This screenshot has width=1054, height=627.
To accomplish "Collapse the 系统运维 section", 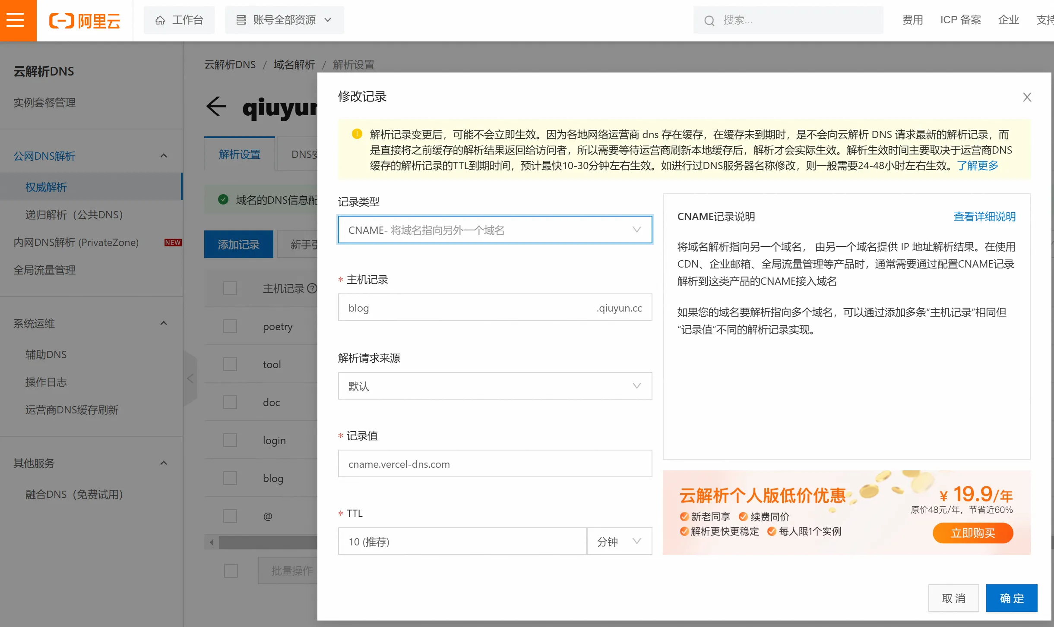I will (x=164, y=323).
